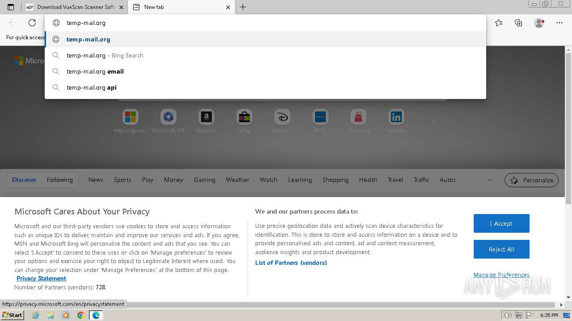The width and height of the screenshot is (572, 321).
Task: Open the volume speaker tray icon
Action: 508,315
